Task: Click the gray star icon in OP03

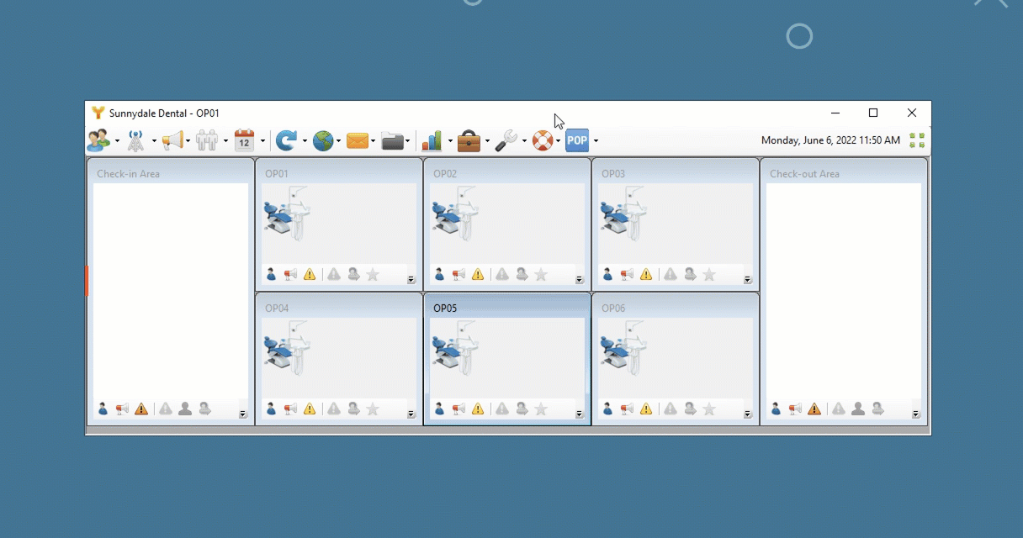Action: pos(709,274)
